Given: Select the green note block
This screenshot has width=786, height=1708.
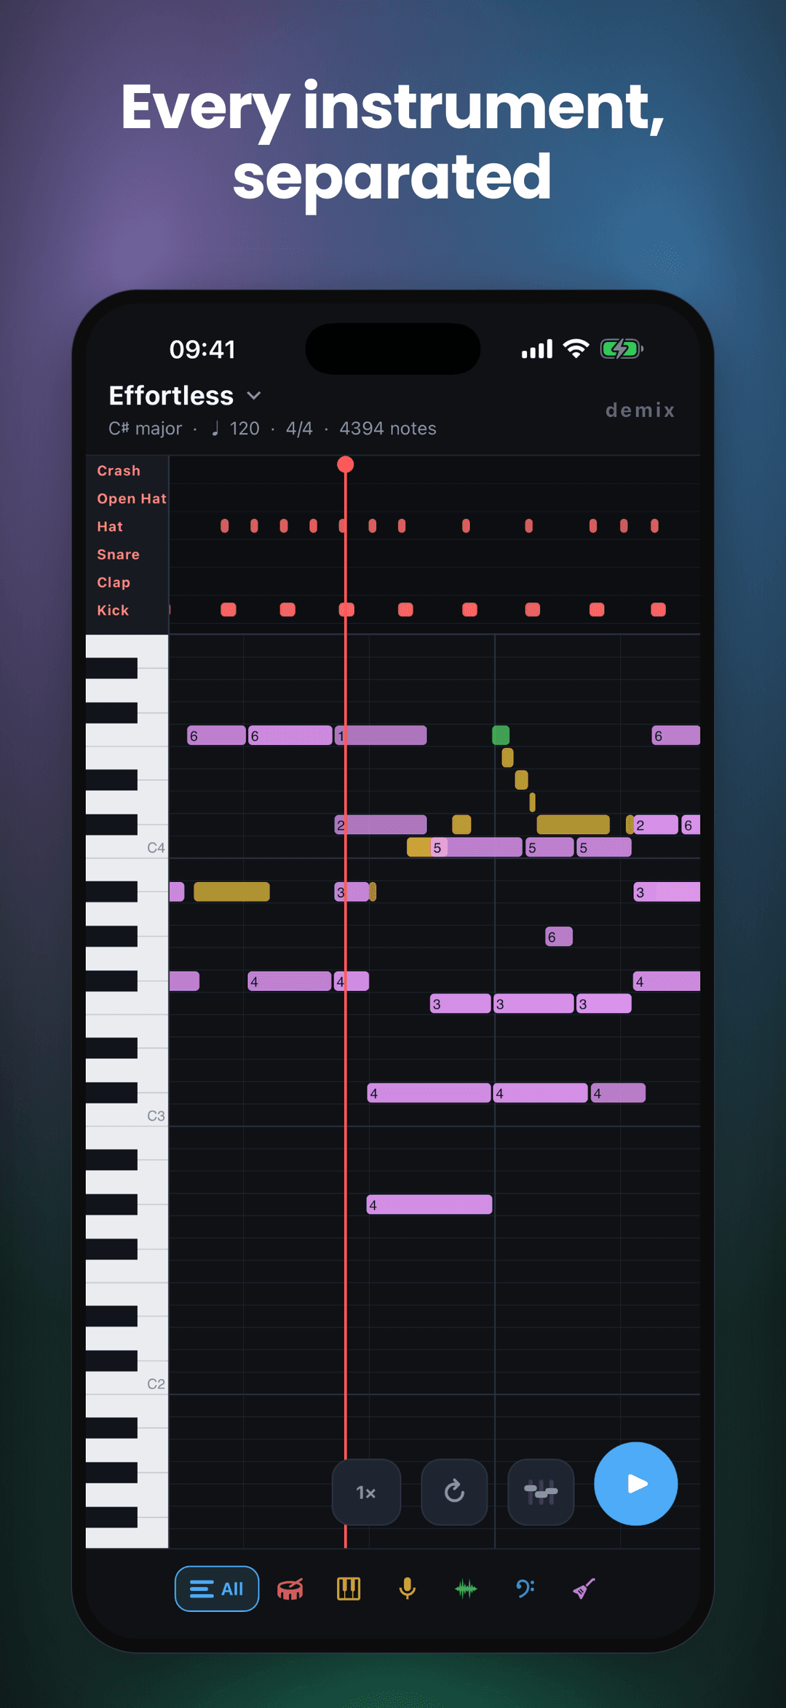Looking at the screenshot, I should [x=501, y=735].
